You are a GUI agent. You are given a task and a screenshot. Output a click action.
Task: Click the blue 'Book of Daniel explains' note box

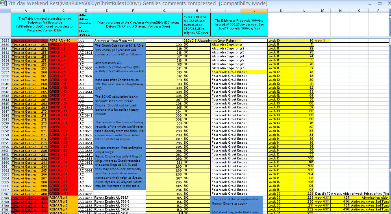pyautogui.click(x=237, y=205)
